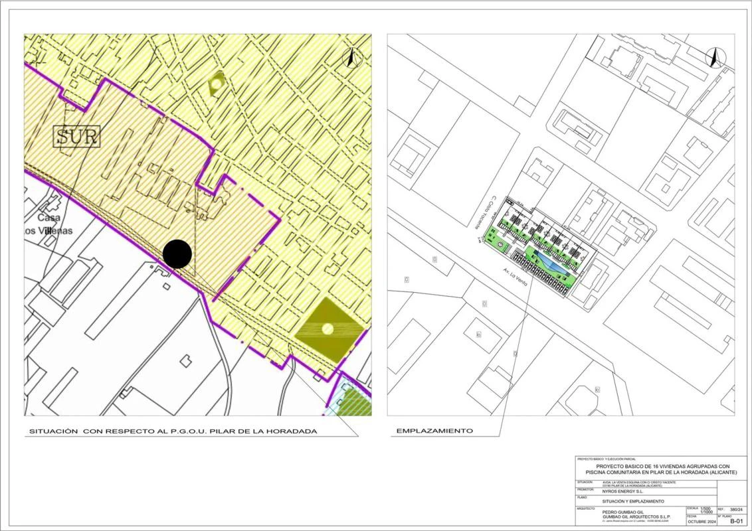The image size is (752, 531).
Task: Click the 380/24 reference number
Action: click(x=737, y=510)
